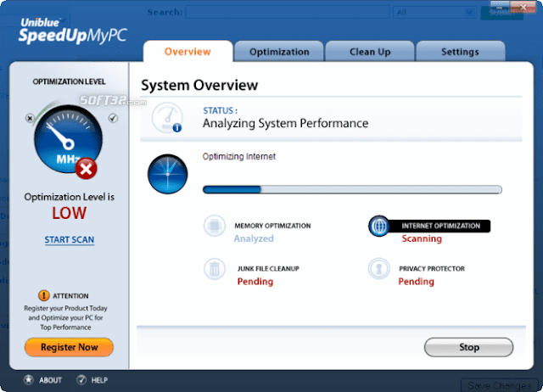Screen dimensions: 543x392
Task: Click the red 'Scanning' status text
Action: click(x=422, y=238)
